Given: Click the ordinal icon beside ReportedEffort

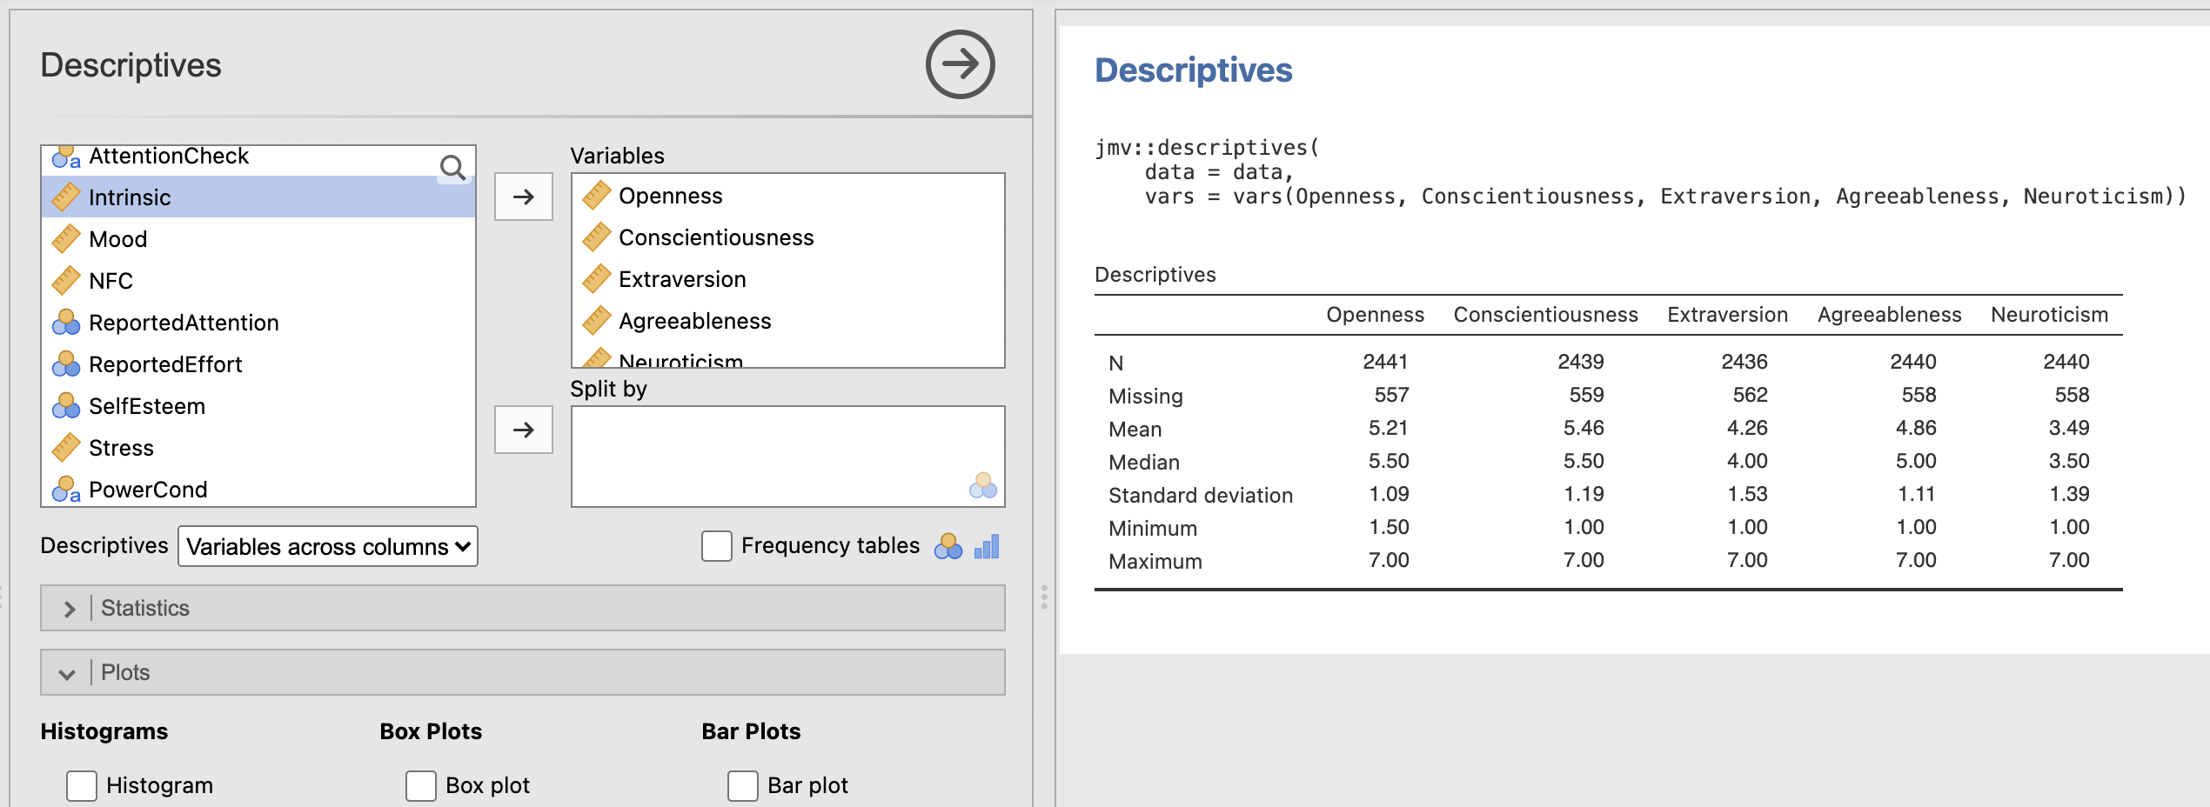Looking at the screenshot, I should 66,364.
